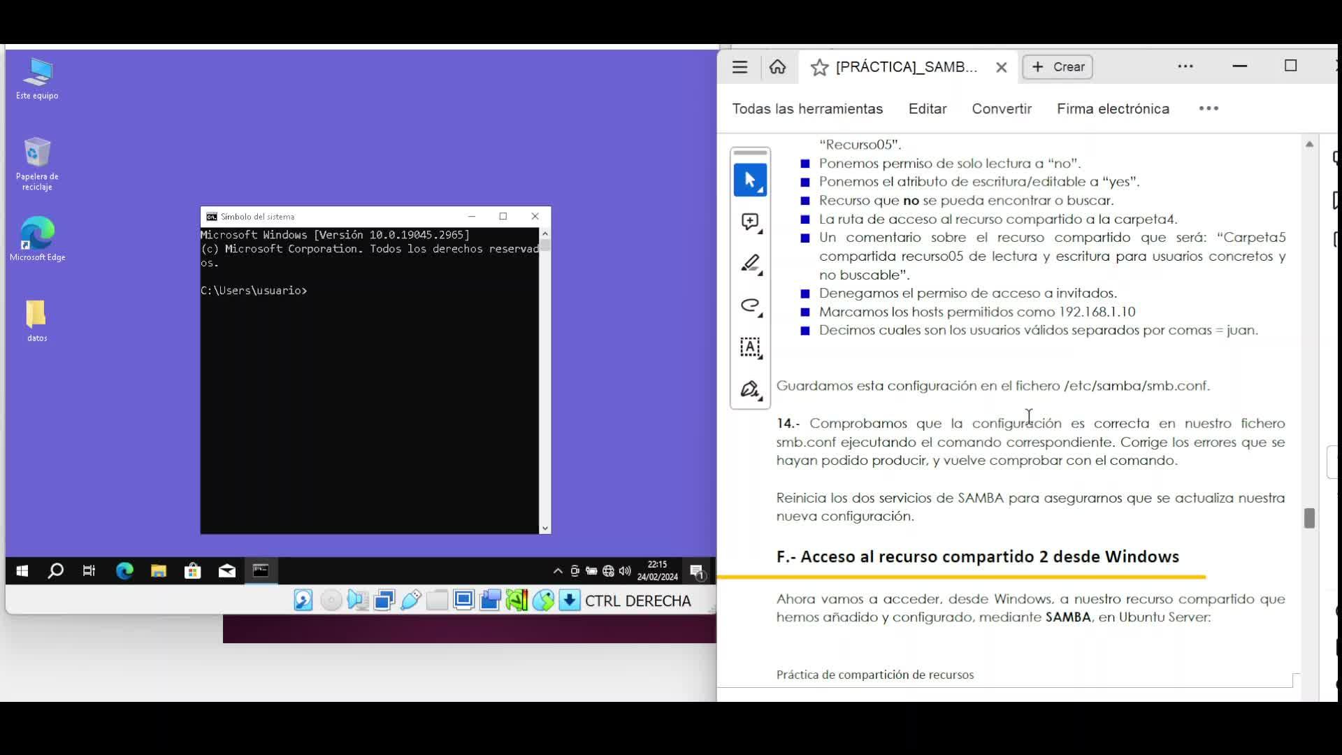Click the Convertir menu item
This screenshot has height=755, width=1342.
(1002, 109)
